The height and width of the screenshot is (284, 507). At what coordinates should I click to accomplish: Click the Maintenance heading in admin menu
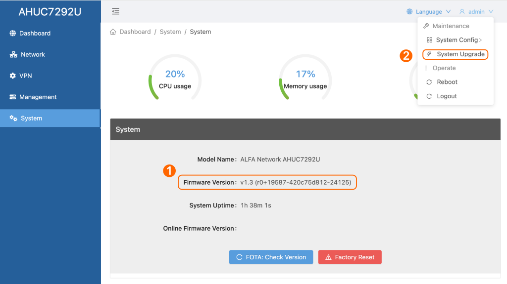coord(451,26)
